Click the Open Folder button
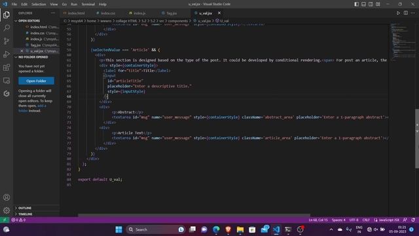This screenshot has height=236, width=419. point(37,81)
